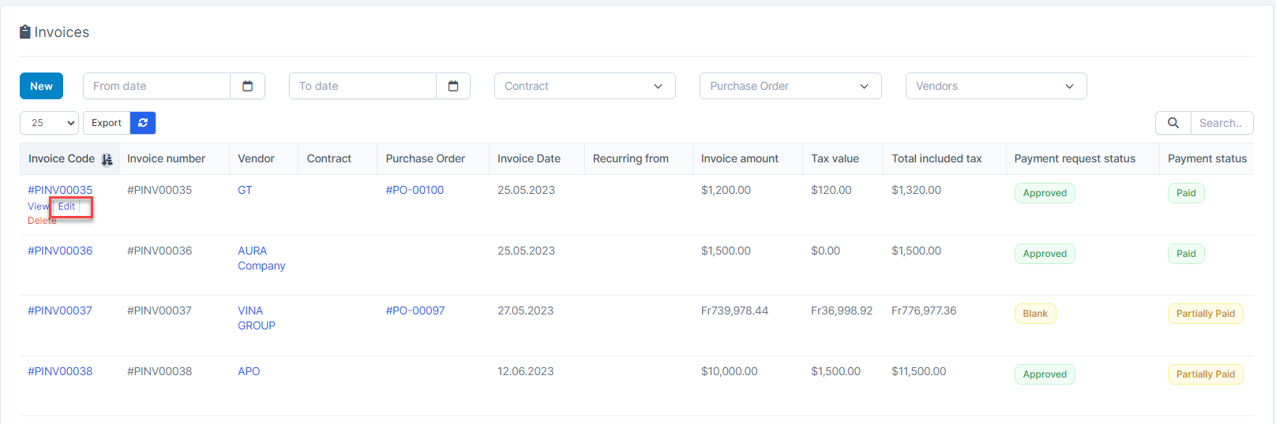Open vendor AURA Company link
The height and width of the screenshot is (424, 1276).
[x=261, y=258]
